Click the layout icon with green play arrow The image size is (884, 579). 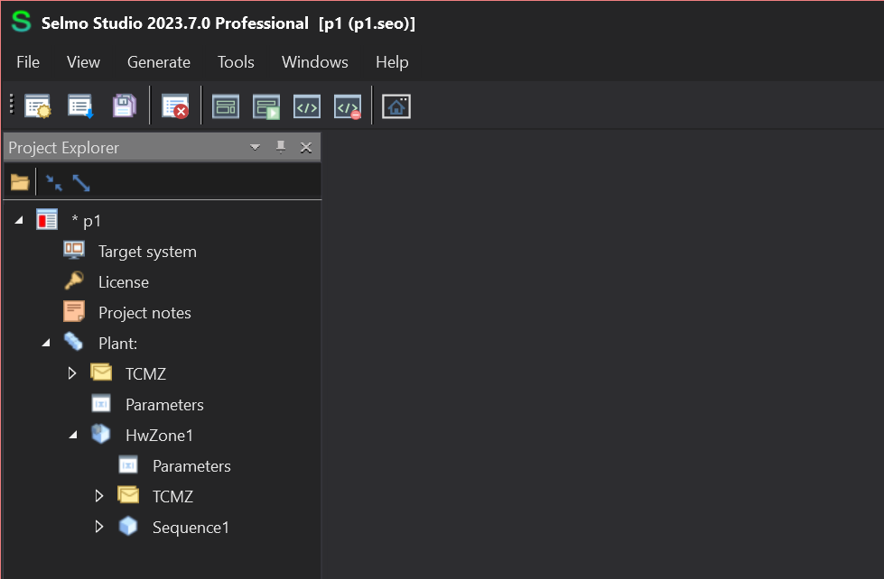[266, 106]
